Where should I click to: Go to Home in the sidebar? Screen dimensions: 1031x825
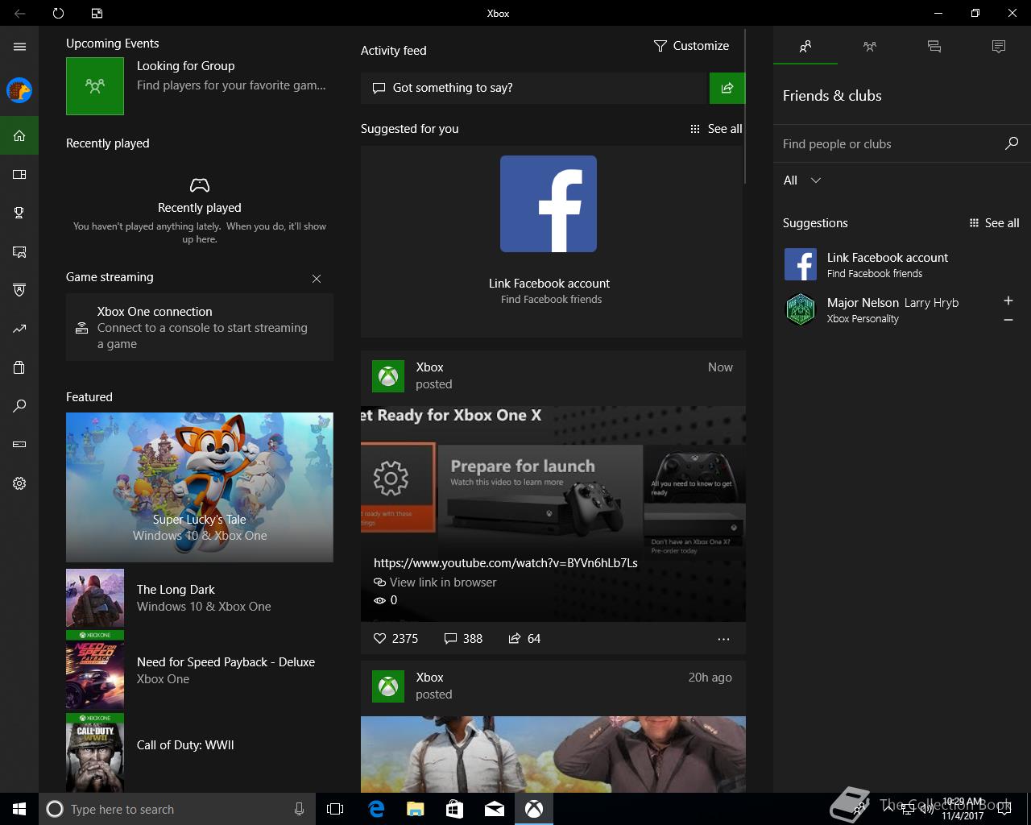pyautogui.click(x=19, y=135)
